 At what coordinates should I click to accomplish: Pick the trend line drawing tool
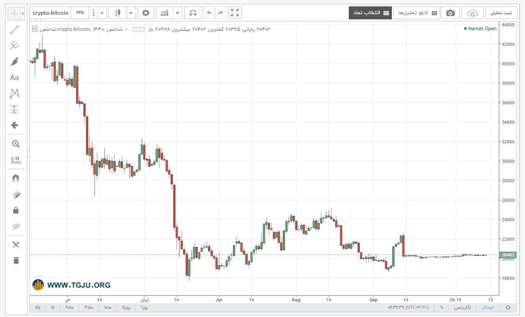pyautogui.click(x=15, y=30)
